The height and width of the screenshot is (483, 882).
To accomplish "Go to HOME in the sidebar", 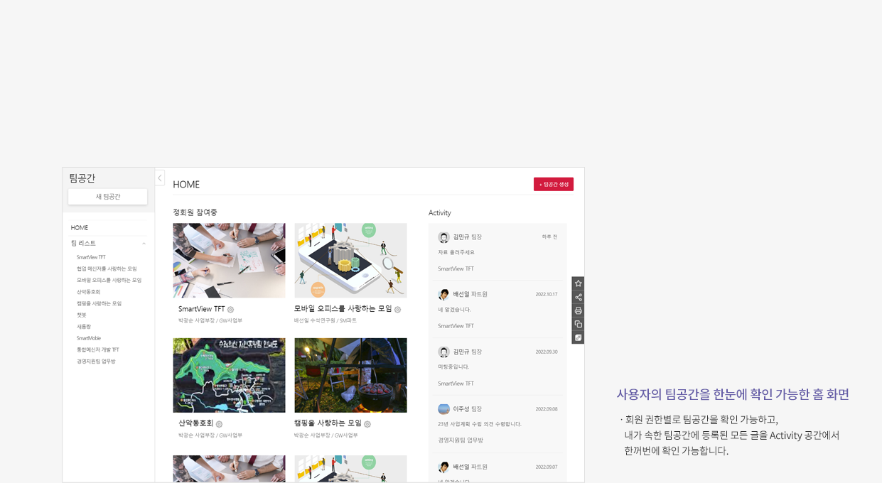I will point(80,228).
